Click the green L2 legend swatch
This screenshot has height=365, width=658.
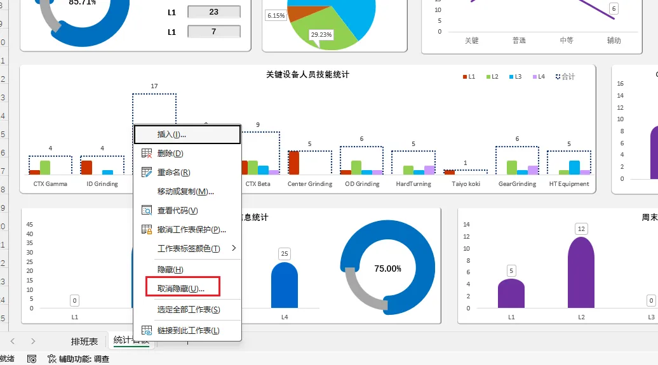[488, 77]
